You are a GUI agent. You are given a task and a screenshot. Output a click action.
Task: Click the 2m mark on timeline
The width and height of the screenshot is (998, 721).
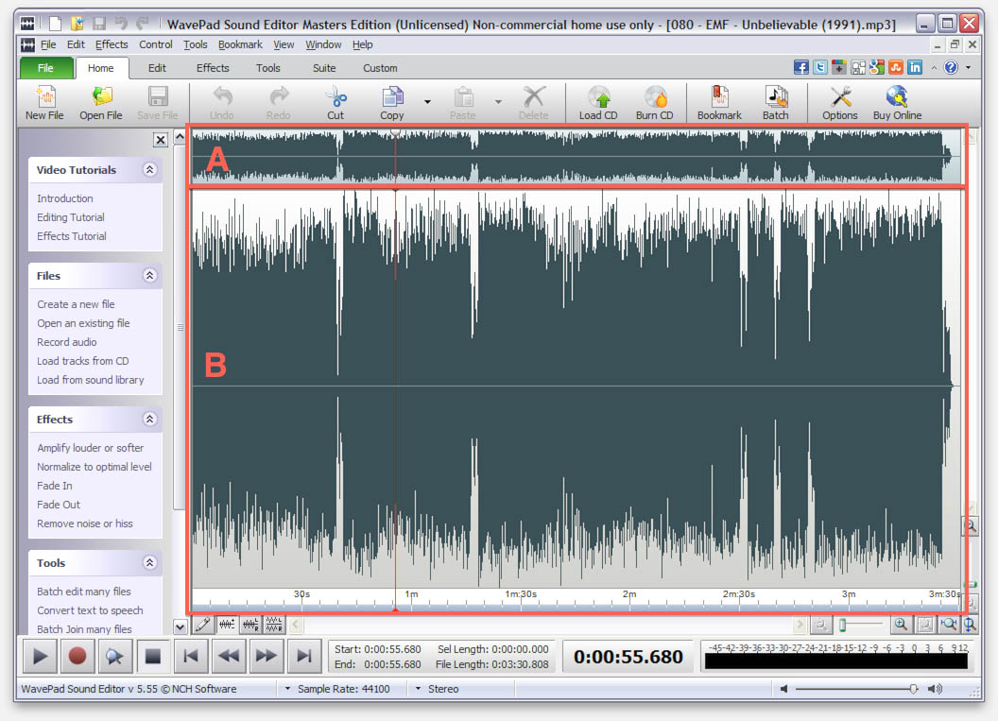pyautogui.click(x=629, y=593)
